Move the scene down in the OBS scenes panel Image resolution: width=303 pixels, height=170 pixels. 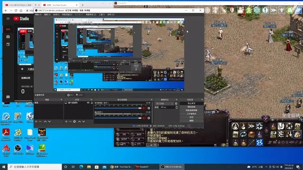tap(49, 122)
